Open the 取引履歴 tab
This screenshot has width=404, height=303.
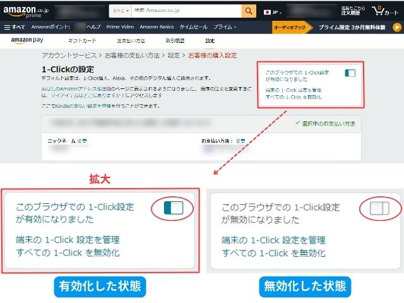[x=175, y=40]
